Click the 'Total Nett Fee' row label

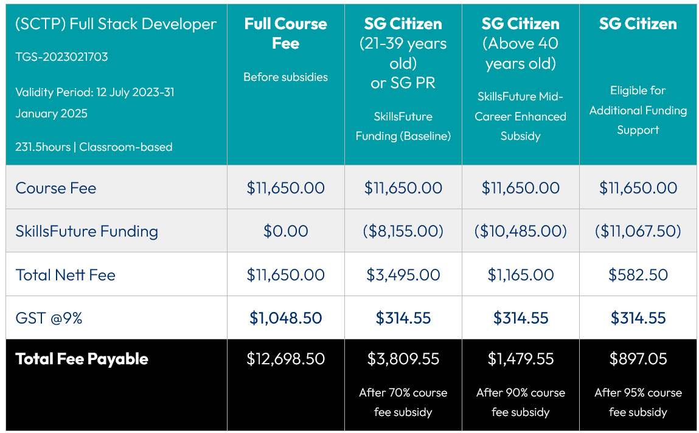click(66, 275)
